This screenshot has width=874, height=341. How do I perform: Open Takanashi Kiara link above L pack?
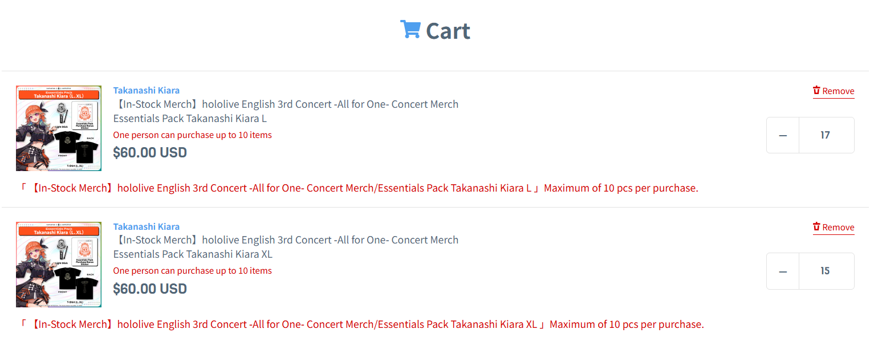[147, 90]
